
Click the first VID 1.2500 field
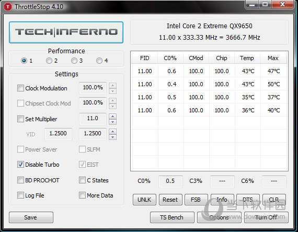58,134
